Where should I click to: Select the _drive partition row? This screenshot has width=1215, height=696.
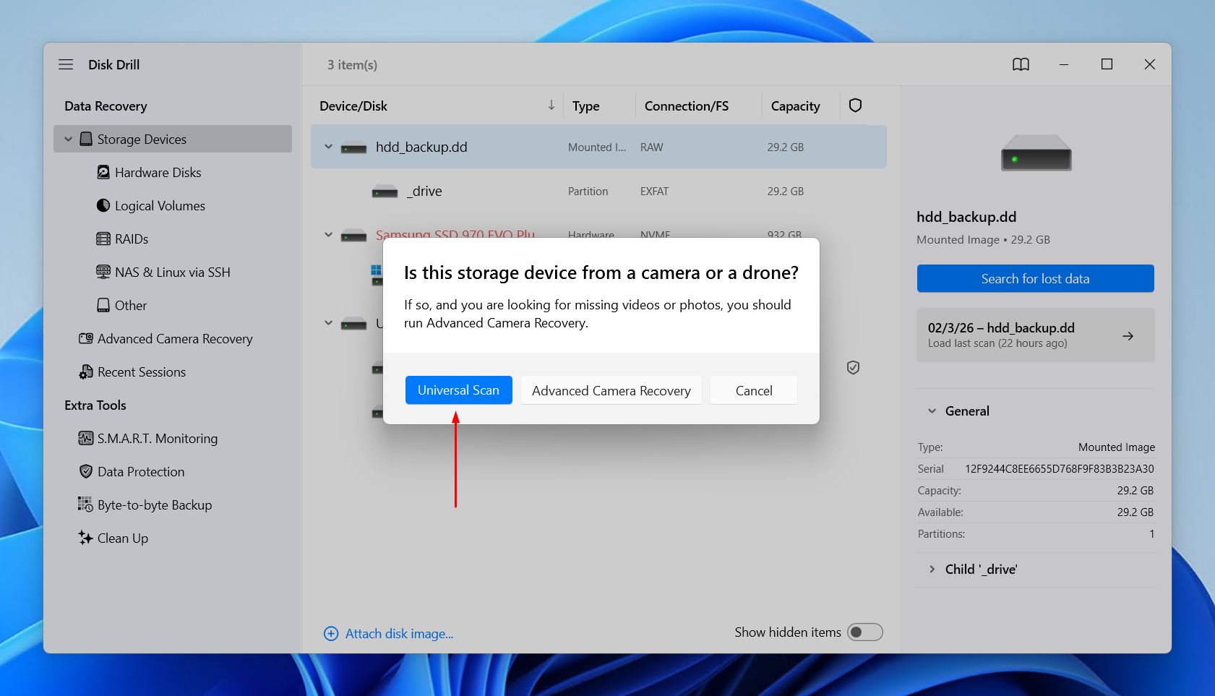(598, 191)
